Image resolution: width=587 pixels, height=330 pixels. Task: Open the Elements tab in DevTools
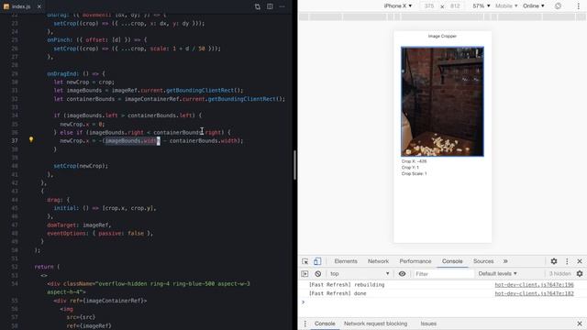[346, 261]
